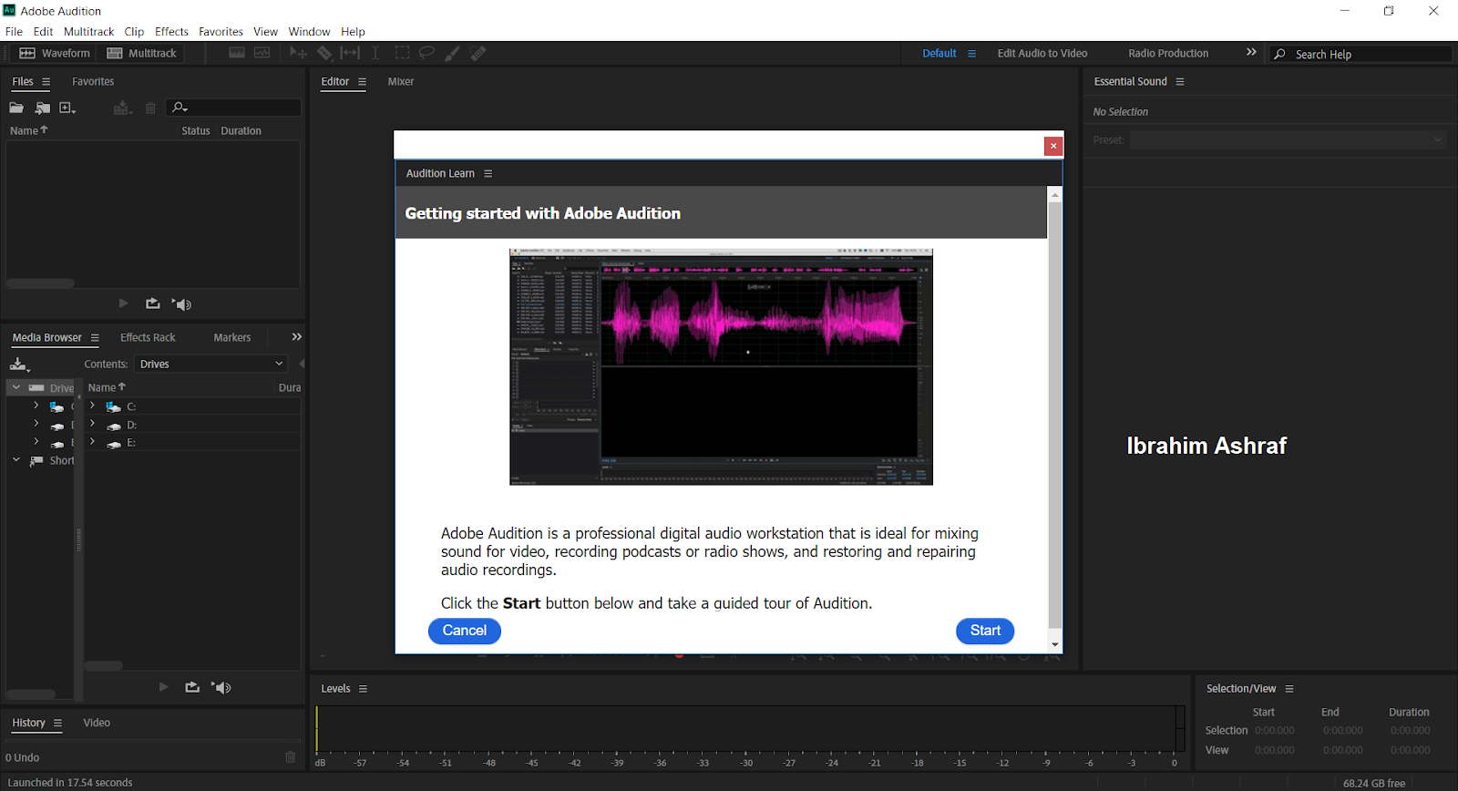The image size is (1458, 791).
Task: Switch to the Video tab
Action: [x=97, y=723]
